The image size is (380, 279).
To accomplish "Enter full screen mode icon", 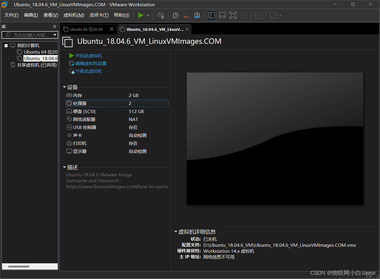I will coord(233,15).
